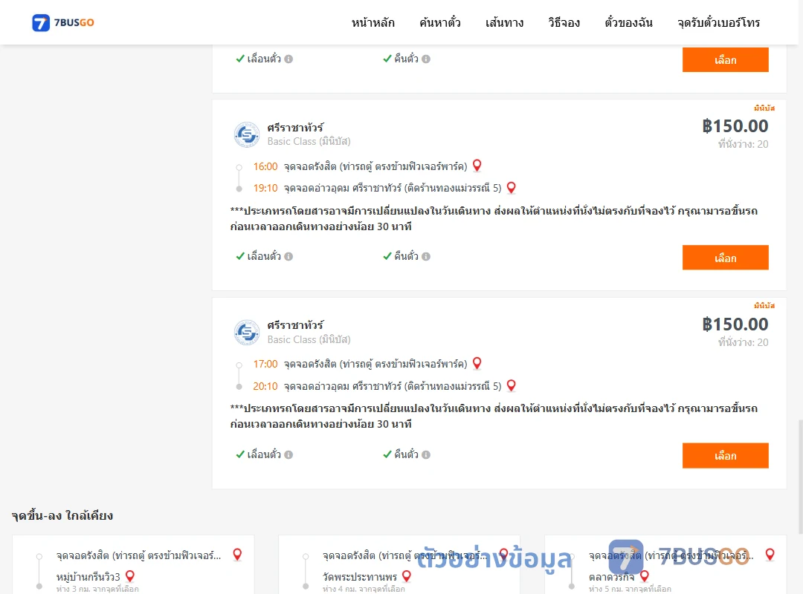Click info icon beside เลื่อนตั๋ว in 16:00 trip

[288, 256]
